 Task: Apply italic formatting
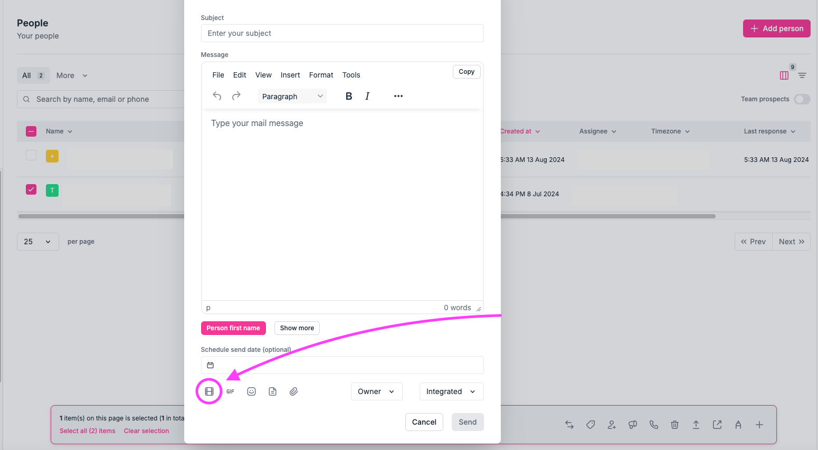tap(367, 96)
